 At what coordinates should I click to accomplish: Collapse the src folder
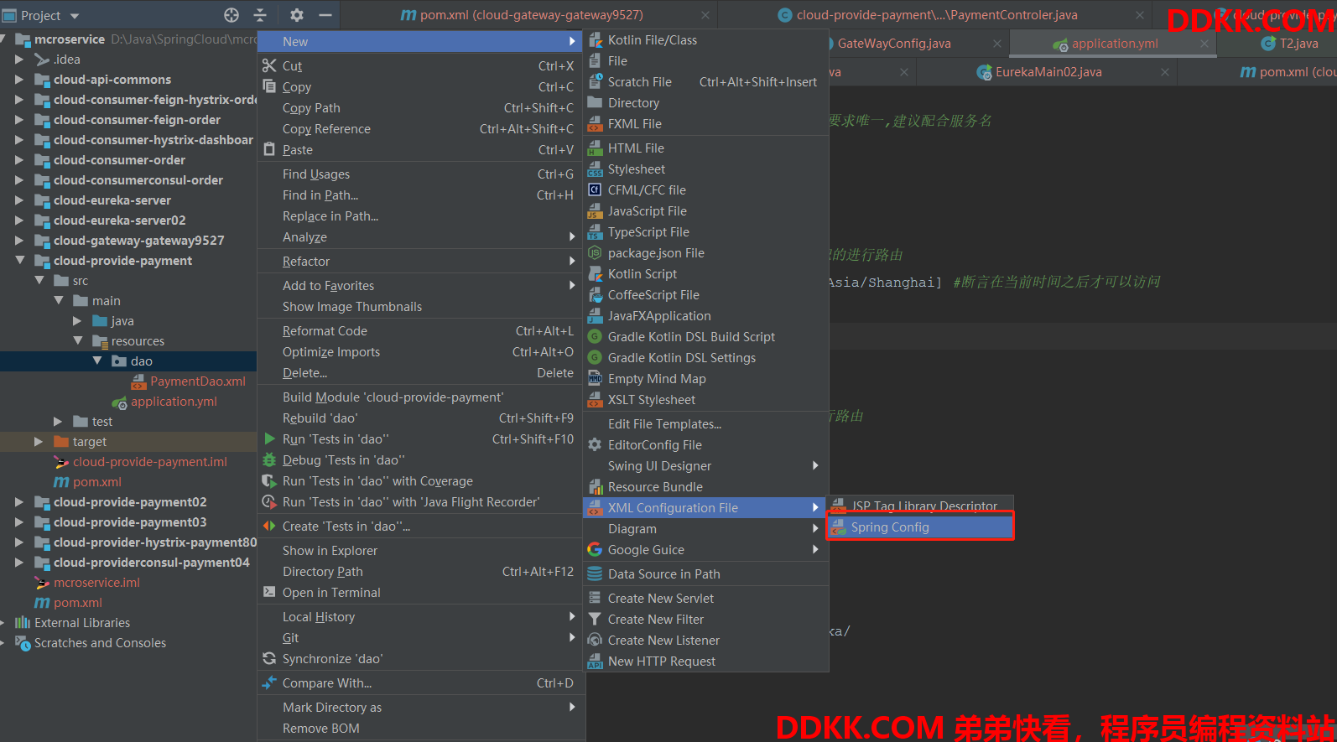pos(39,281)
